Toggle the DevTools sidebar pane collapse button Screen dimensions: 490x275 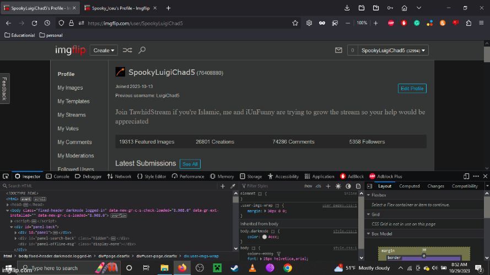369,186
